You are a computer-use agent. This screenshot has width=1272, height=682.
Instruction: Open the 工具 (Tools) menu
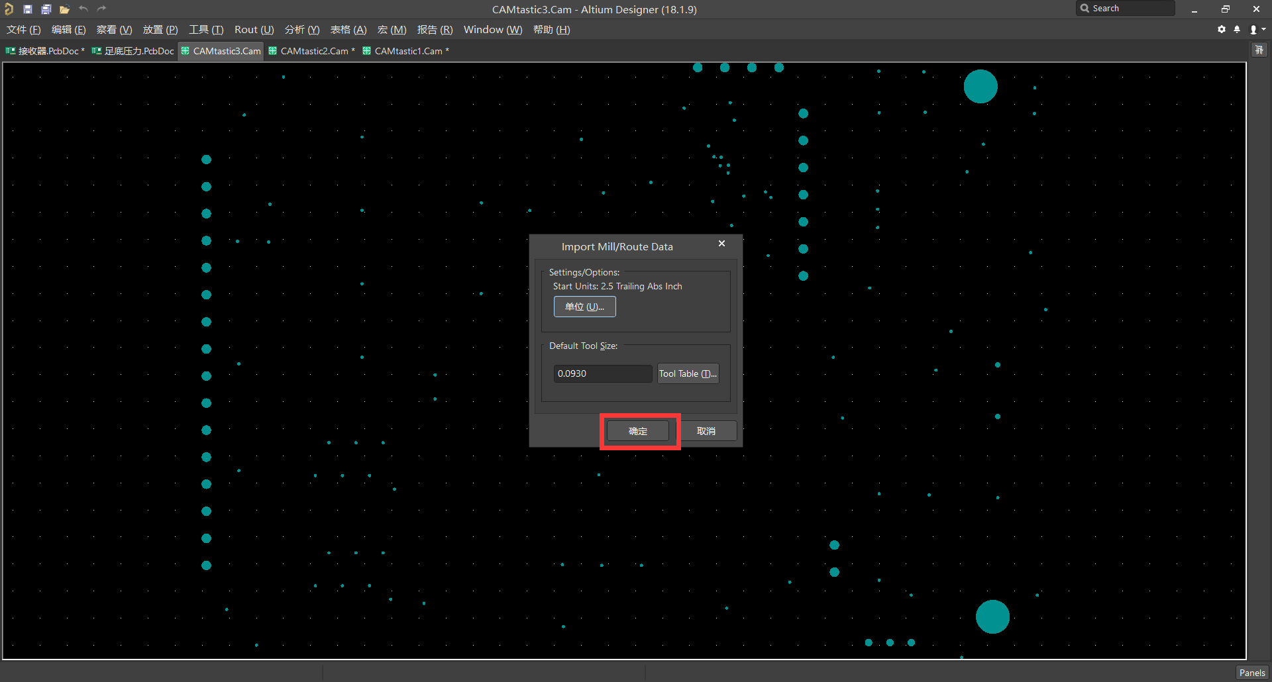[x=205, y=29]
